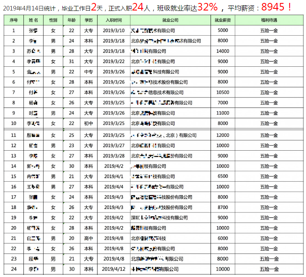This screenshot has height=277, width=306.
Task: Click the 2019/3/10 entry date cell
Action: click(x=113, y=31)
